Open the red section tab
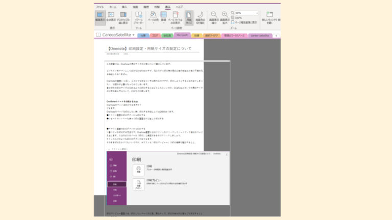This screenshot has width=392, height=220. point(155,36)
